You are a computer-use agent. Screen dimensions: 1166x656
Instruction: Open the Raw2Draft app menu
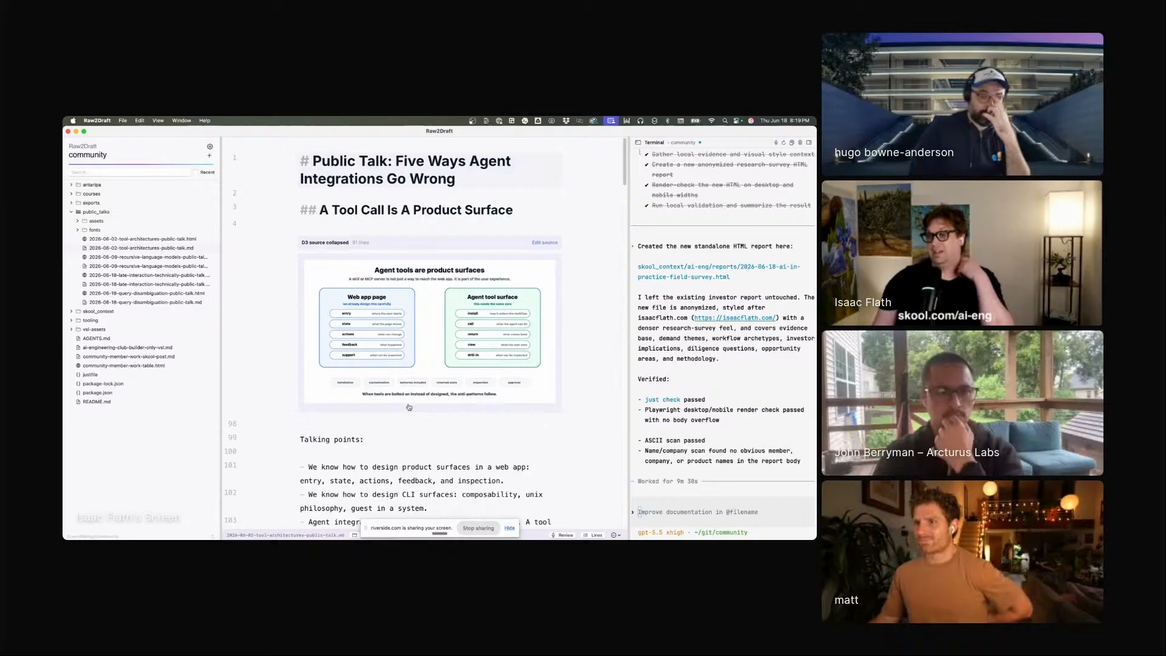click(97, 121)
